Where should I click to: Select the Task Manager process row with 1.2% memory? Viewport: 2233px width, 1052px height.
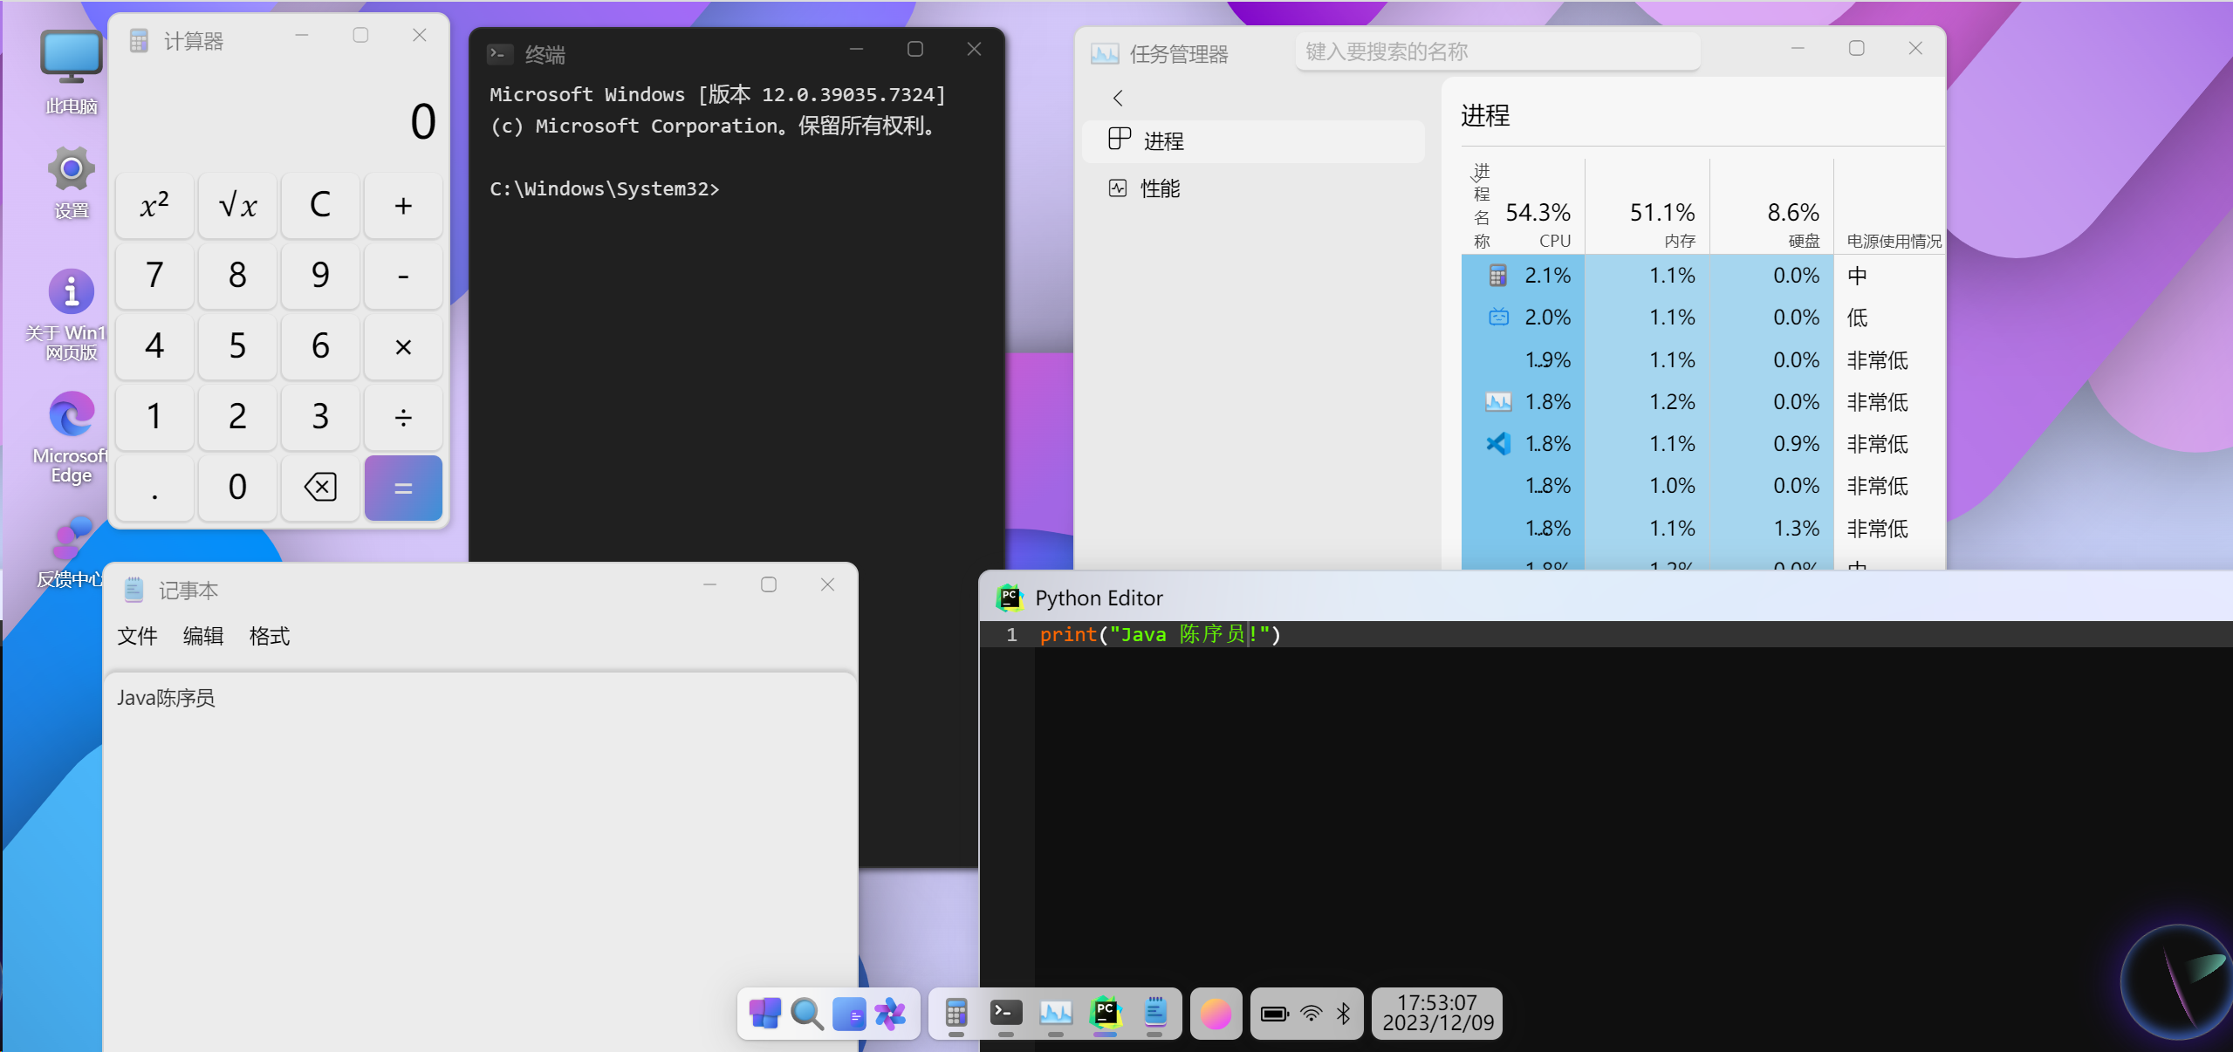1702,402
